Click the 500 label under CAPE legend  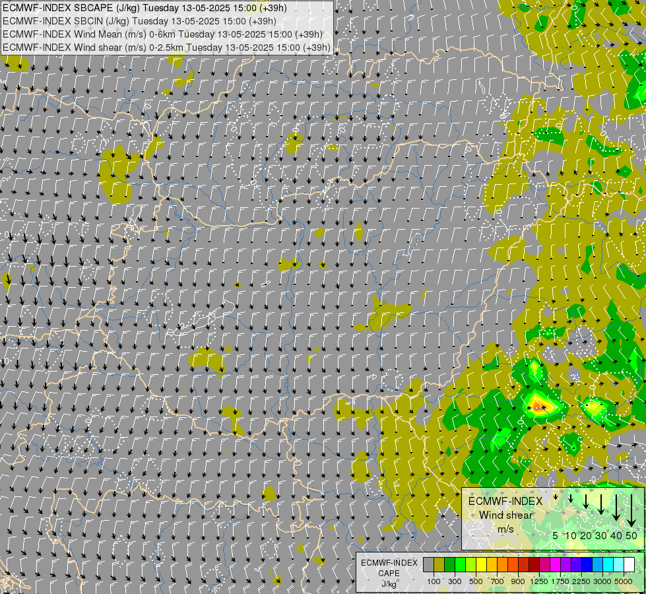(x=476, y=581)
